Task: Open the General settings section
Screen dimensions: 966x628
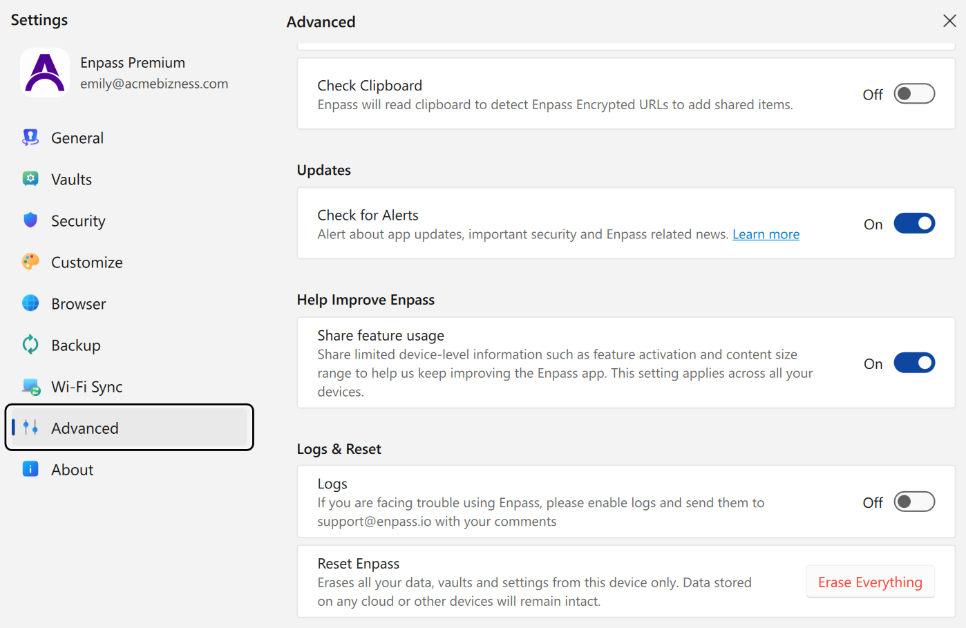Action: tap(129, 138)
